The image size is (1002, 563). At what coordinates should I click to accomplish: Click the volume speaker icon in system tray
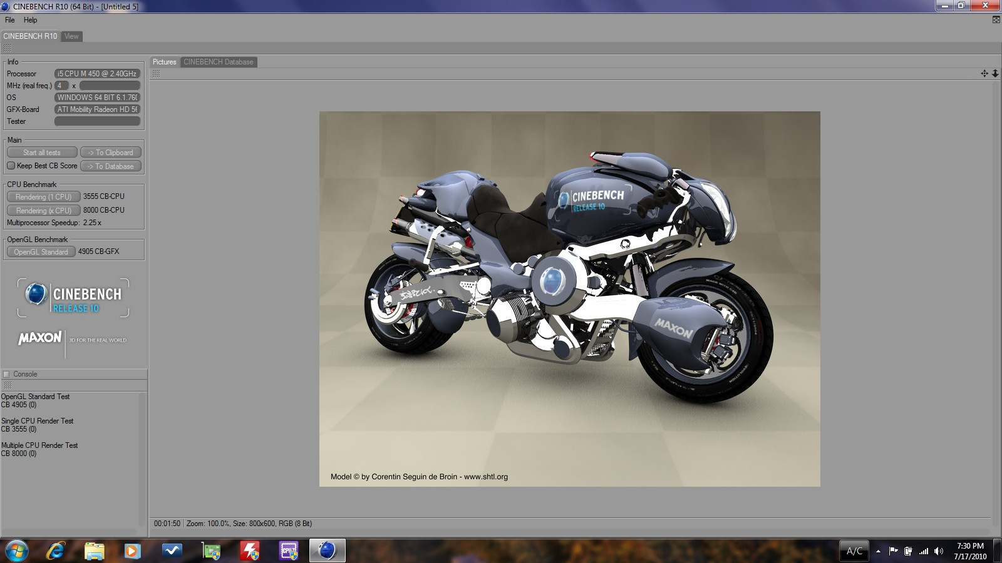coord(938,551)
